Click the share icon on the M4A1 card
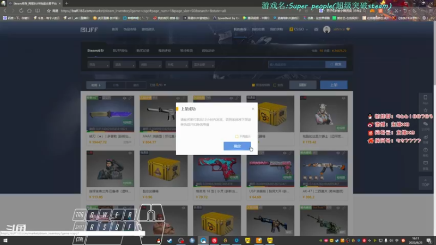436x245 pixels. [x=184, y=98]
